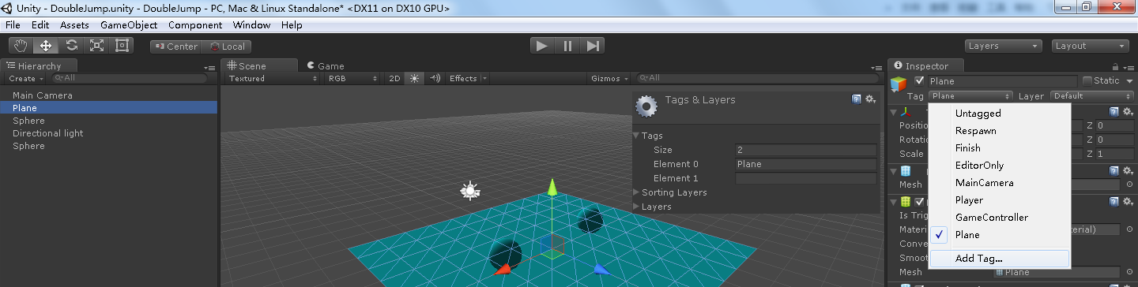This screenshot has height=287, width=1138.
Task: Expand Layers foldout in Tags & Layers
Action: coord(637,207)
